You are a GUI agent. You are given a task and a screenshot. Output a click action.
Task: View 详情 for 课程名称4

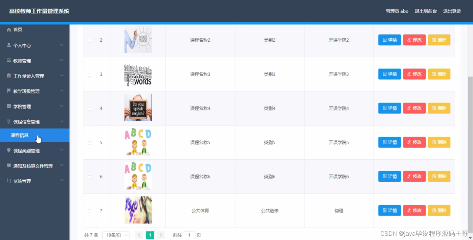pyautogui.click(x=390, y=108)
